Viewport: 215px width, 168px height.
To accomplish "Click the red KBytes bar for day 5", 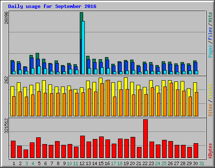I will [x=38, y=148].
